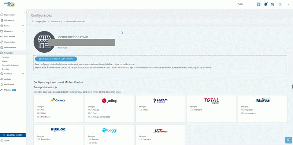This screenshot has width=293, height=145.
Task: Click the verified checkmark account icon
Action: pyautogui.click(x=280, y=4)
